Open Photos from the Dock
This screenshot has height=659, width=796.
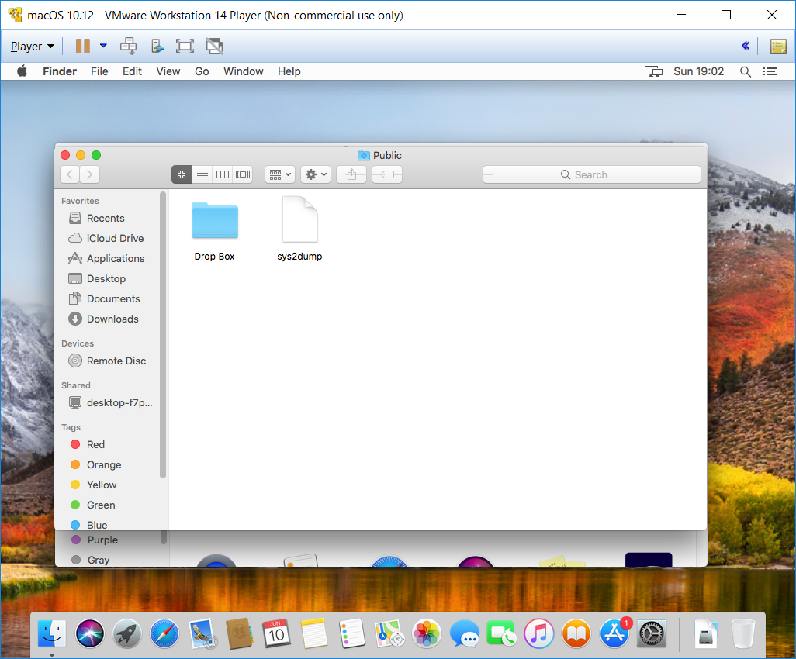click(427, 633)
